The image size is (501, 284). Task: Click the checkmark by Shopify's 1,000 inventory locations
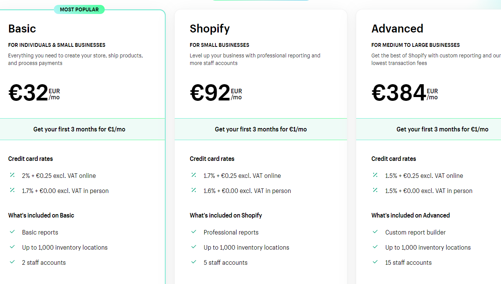[194, 247]
